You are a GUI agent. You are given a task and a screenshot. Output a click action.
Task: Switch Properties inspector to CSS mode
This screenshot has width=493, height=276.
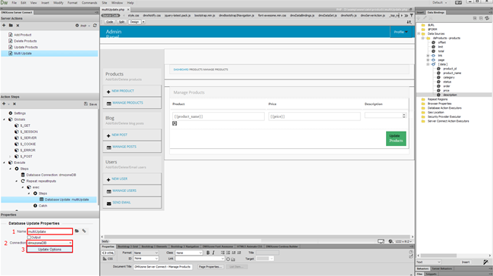[108, 259]
